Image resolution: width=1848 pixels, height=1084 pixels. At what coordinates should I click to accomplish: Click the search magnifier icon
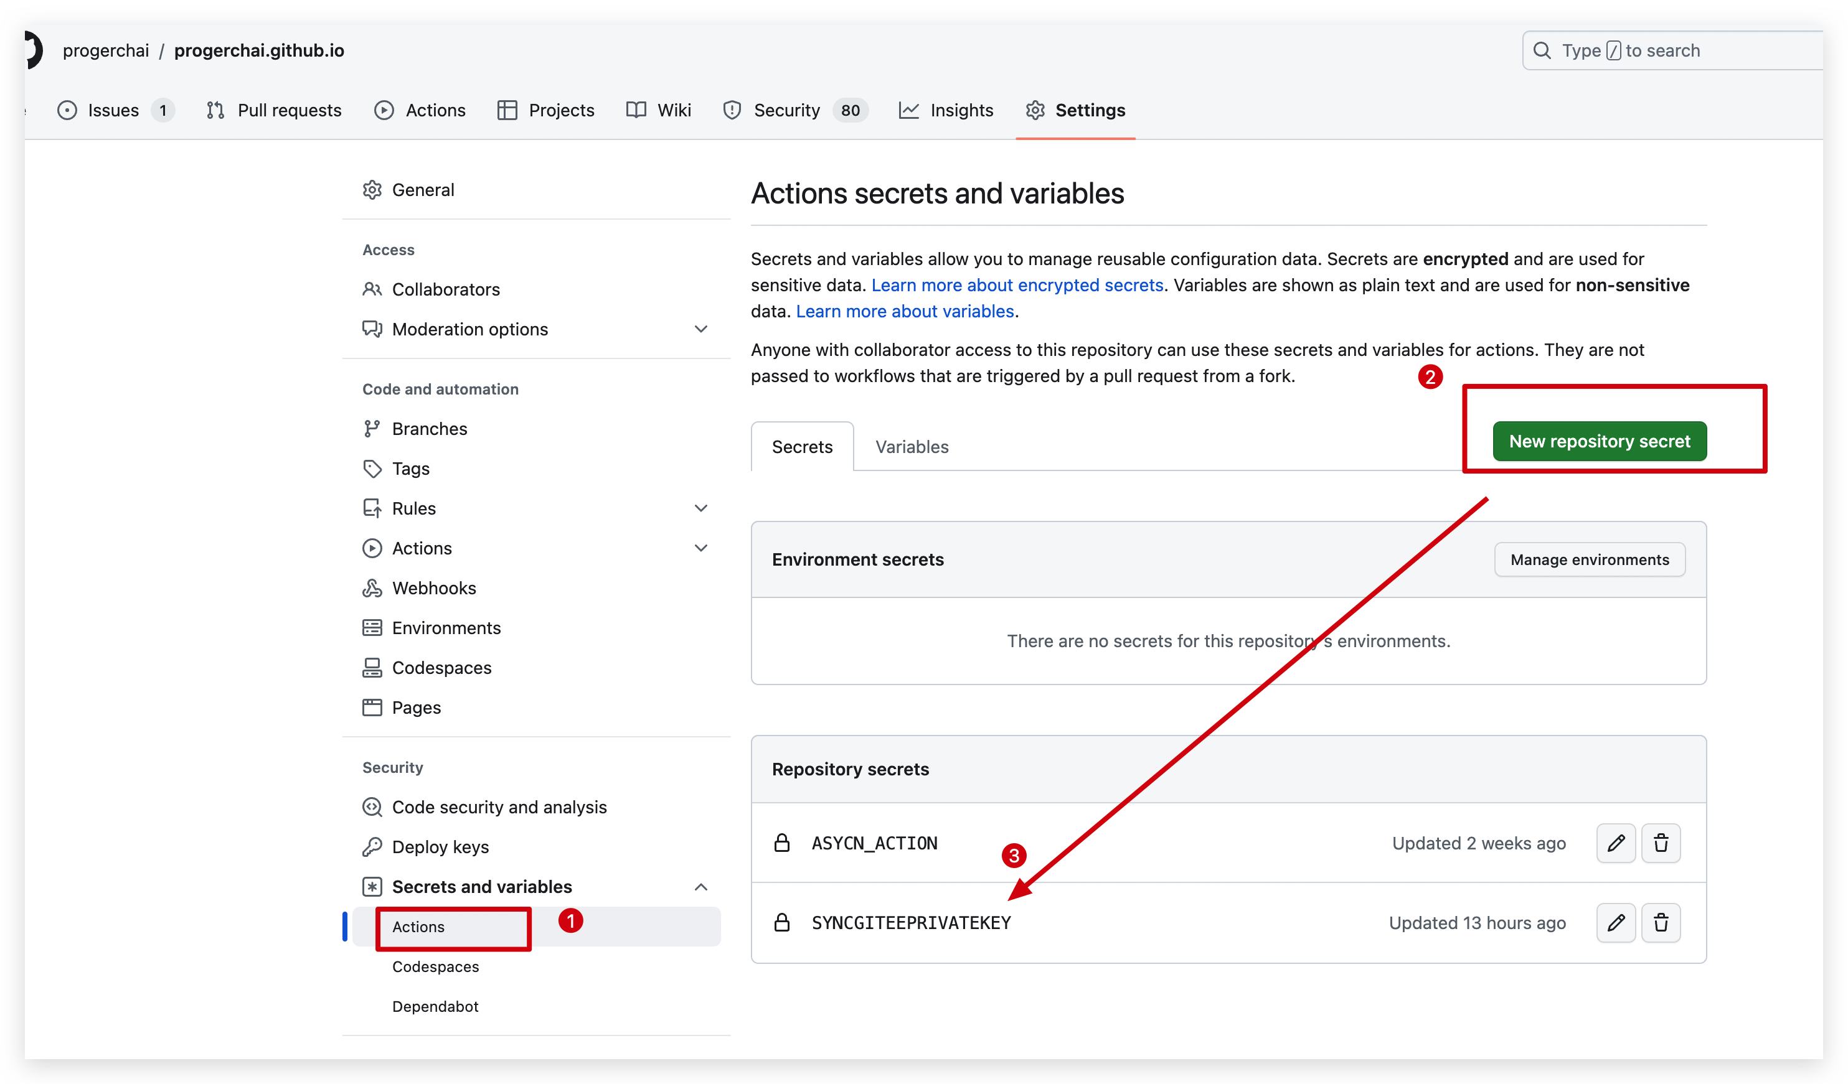click(x=1542, y=50)
